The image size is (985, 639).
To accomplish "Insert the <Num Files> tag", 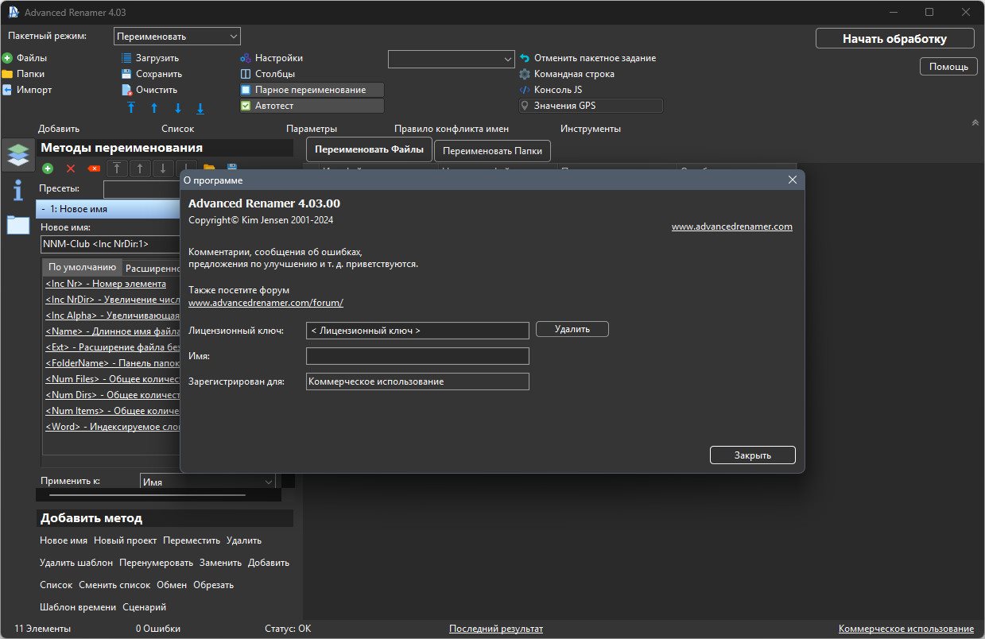I will (112, 379).
